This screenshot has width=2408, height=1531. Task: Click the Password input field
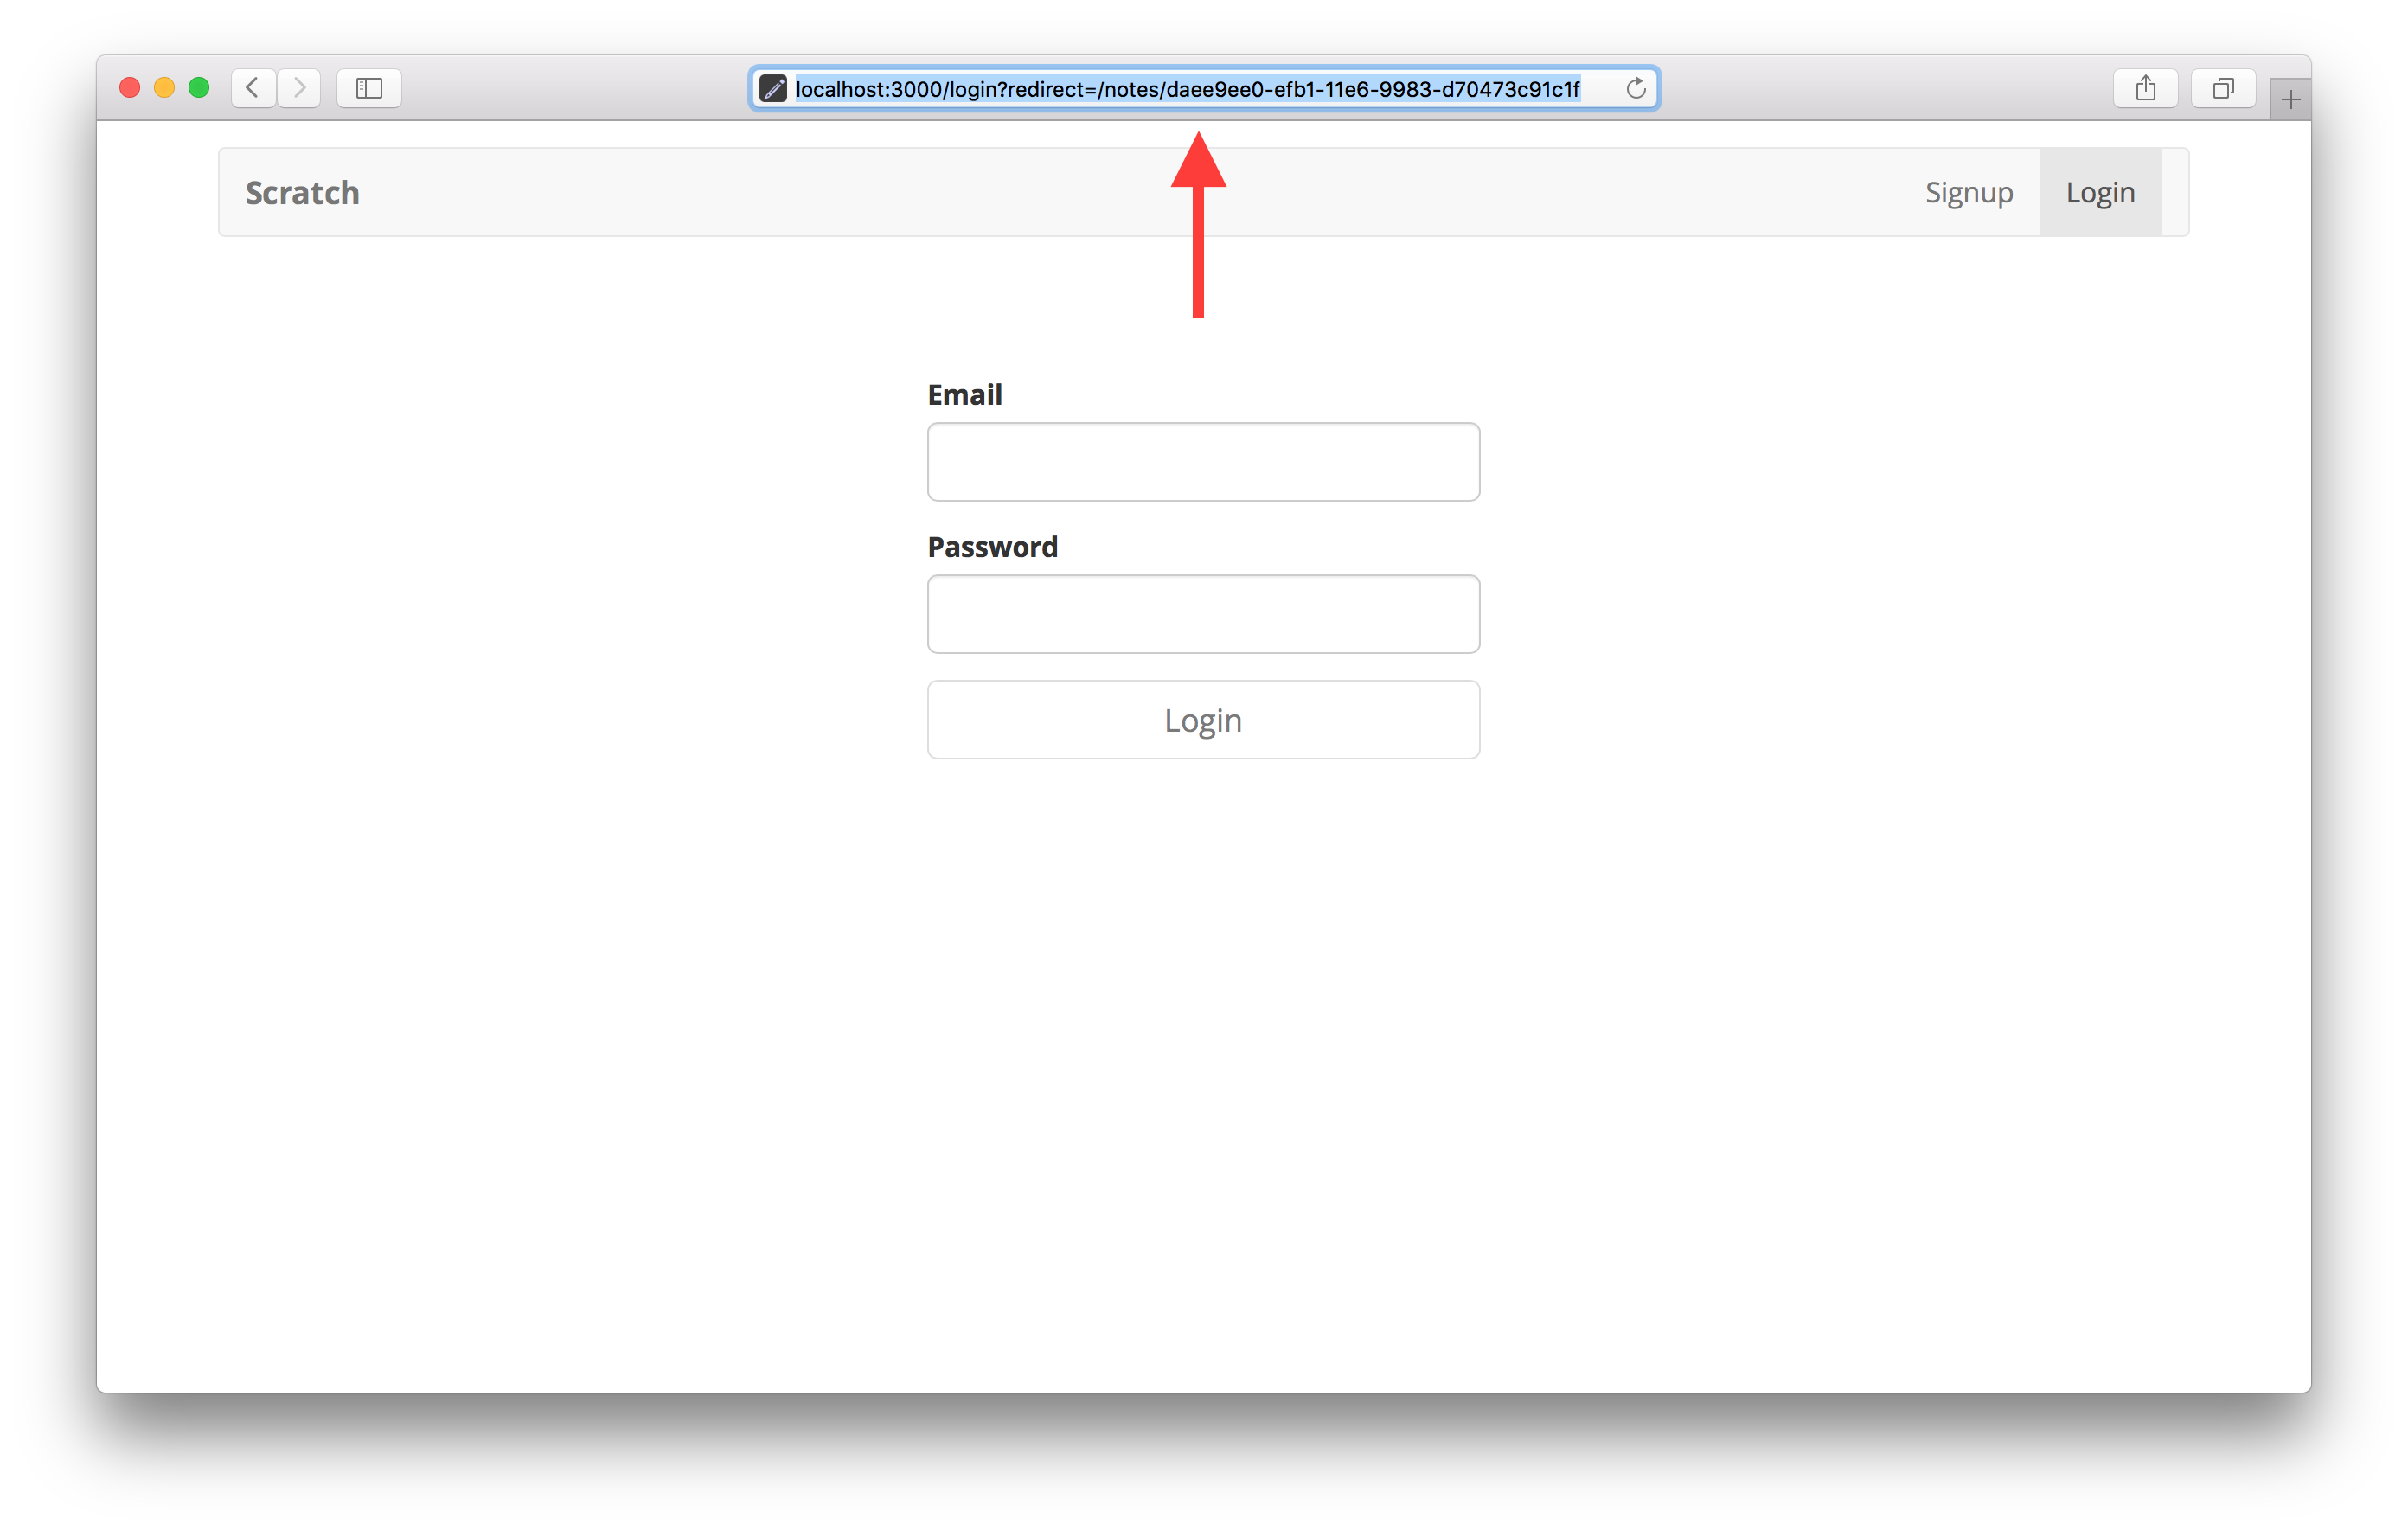click(x=1202, y=612)
